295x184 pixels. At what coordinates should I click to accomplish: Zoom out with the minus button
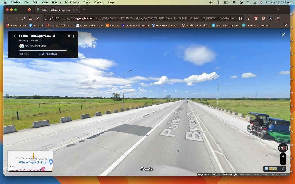click(x=283, y=162)
